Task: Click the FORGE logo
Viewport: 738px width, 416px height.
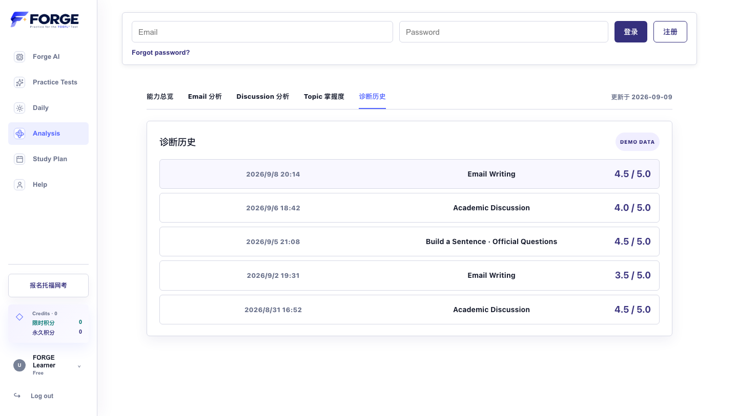Action: (45, 20)
